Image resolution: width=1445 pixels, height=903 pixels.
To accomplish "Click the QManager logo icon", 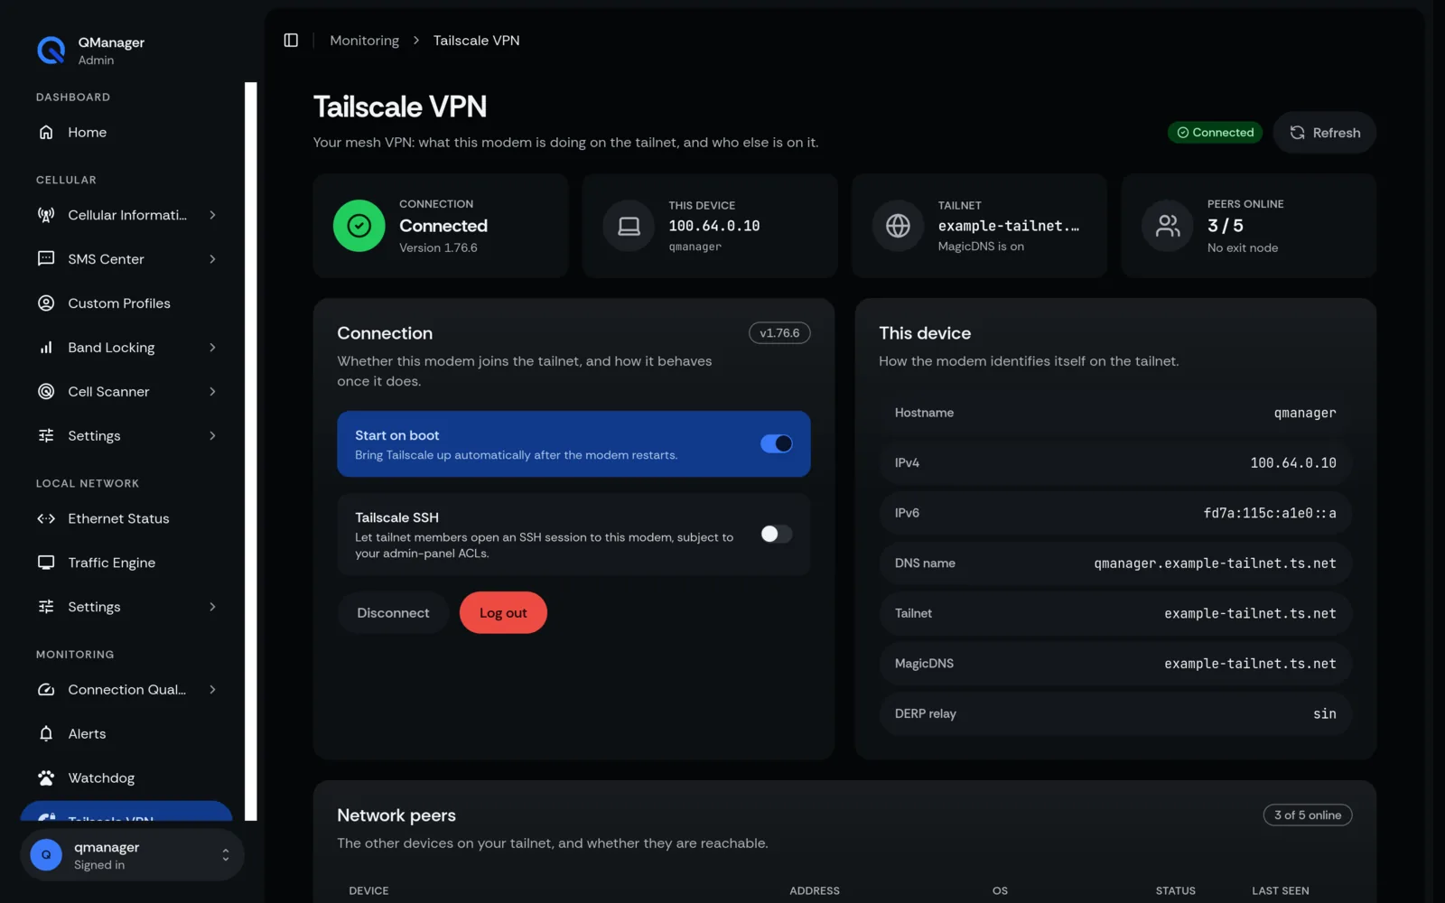I will point(51,51).
